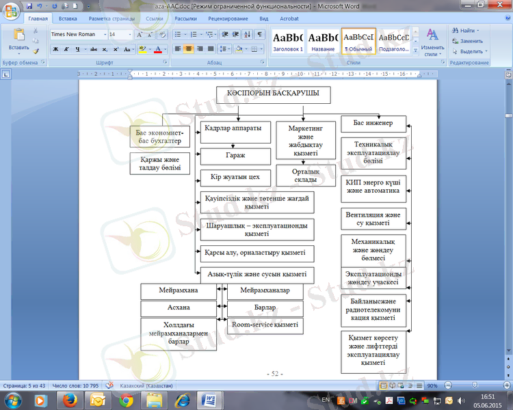Click the volume speaker tray icon
The image size is (513, 410).
pos(461,400)
